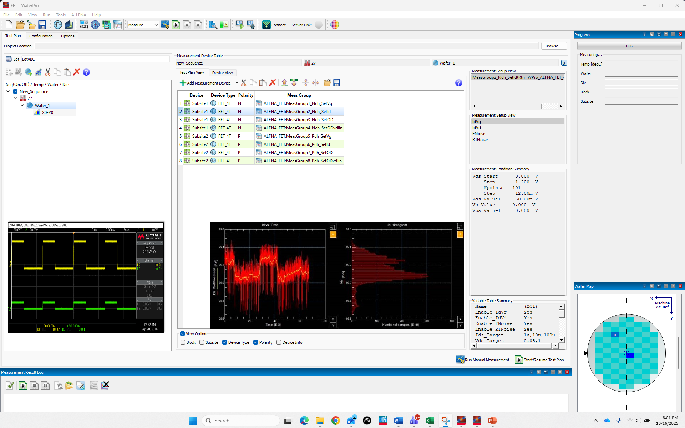Collapse the Wafer_1 tree node
Image resolution: width=685 pixels, height=428 pixels.
click(x=22, y=105)
